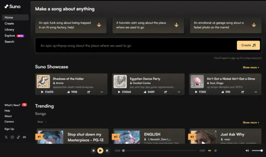
Task: Open Search from the sidebar
Action: point(9,42)
